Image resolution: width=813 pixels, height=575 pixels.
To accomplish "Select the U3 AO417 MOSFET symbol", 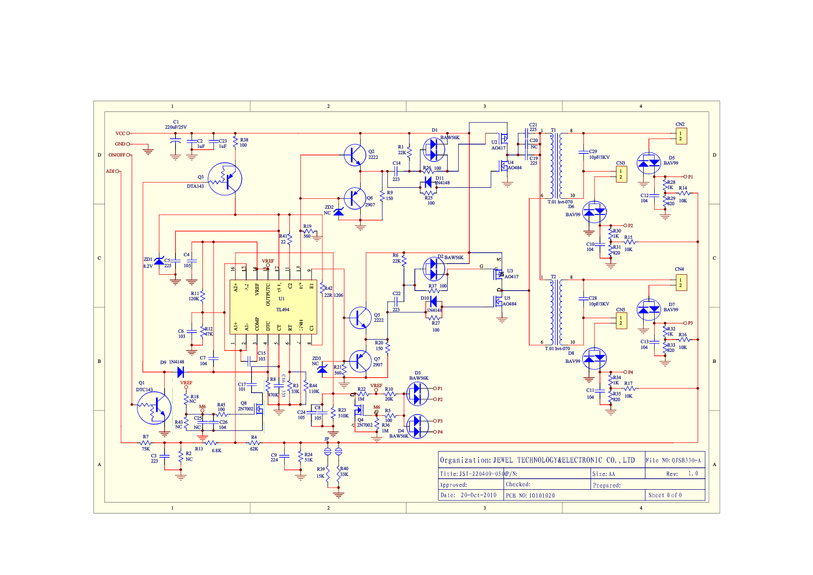I will 499,274.
